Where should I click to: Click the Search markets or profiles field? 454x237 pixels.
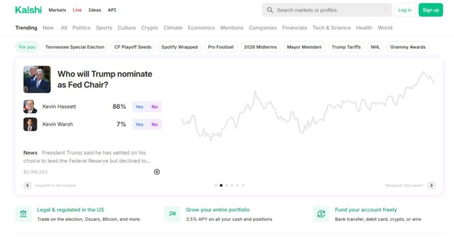328,10
